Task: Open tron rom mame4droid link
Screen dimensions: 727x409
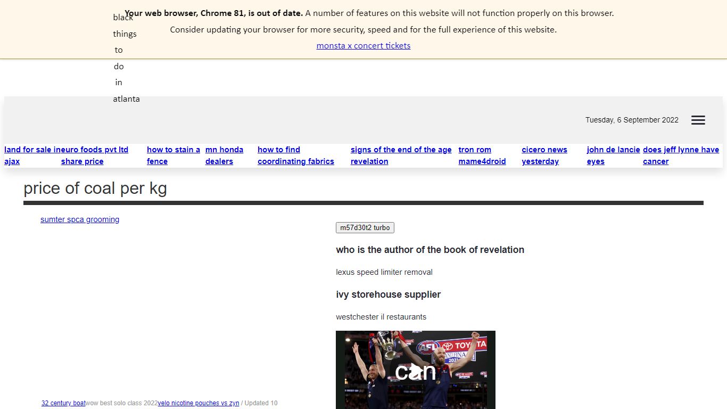Action: point(482,156)
